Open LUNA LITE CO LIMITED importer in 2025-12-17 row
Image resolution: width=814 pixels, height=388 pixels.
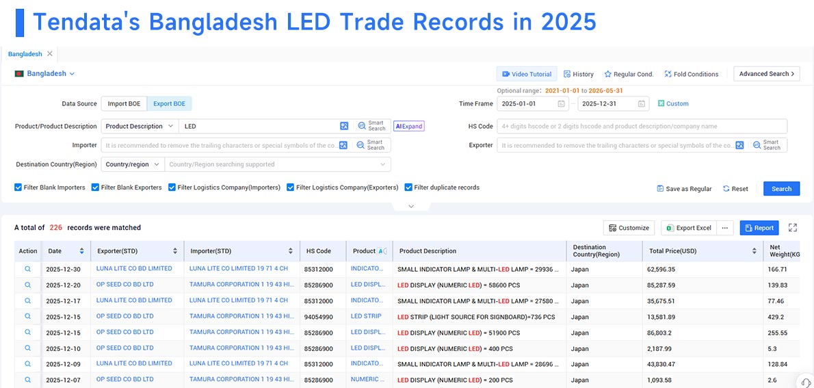click(x=238, y=300)
